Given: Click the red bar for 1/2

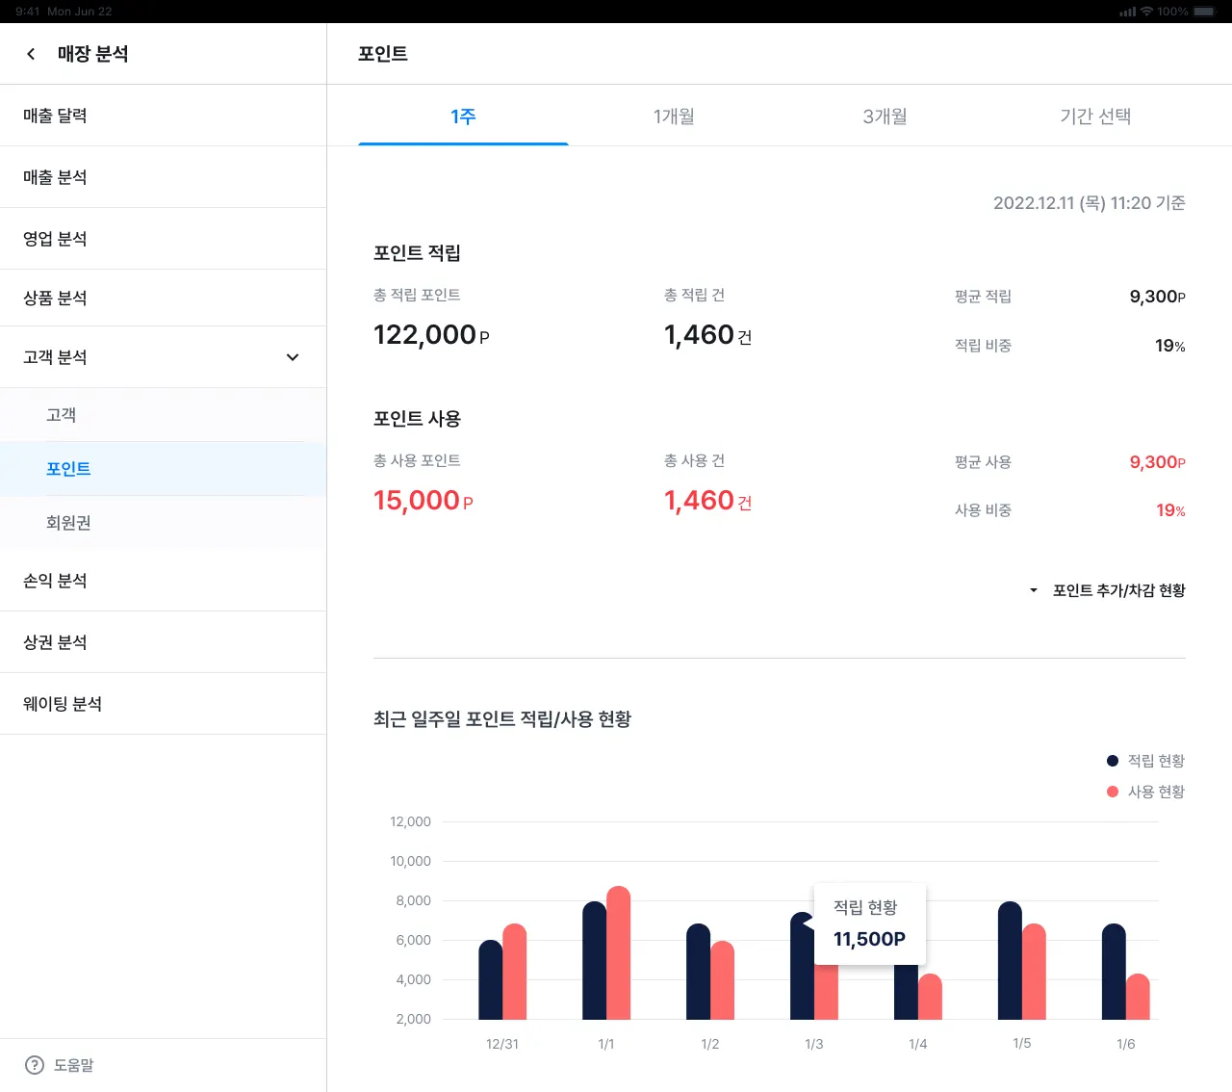Looking at the screenshot, I should click(723, 980).
